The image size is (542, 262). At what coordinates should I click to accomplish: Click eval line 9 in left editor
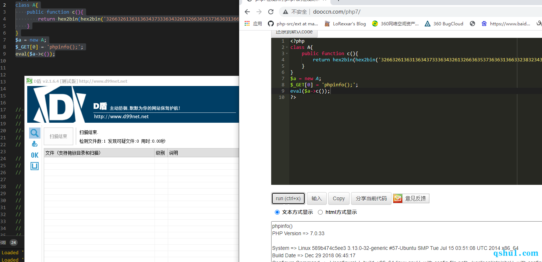35,54
